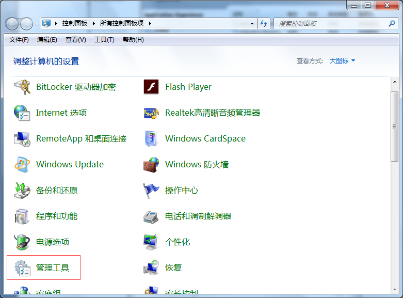Open the 个性化 link
This screenshot has height=298, width=403.
178,242
